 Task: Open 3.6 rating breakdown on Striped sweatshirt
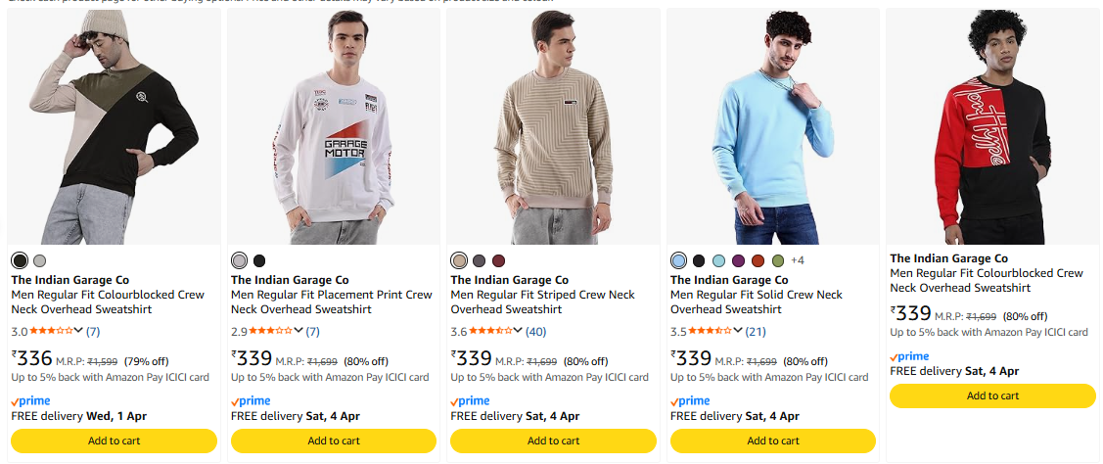point(518,331)
